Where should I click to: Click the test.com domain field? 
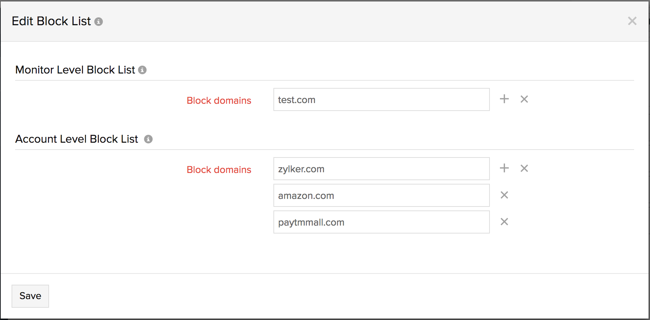pyautogui.click(x=381, y=99)
